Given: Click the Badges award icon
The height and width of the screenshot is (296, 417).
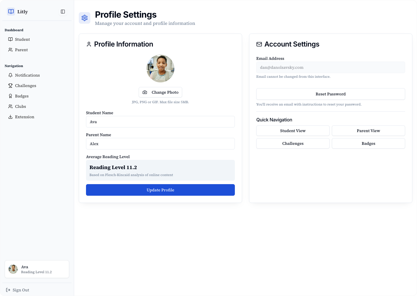Looking at the screenshot, I should 10,96.
